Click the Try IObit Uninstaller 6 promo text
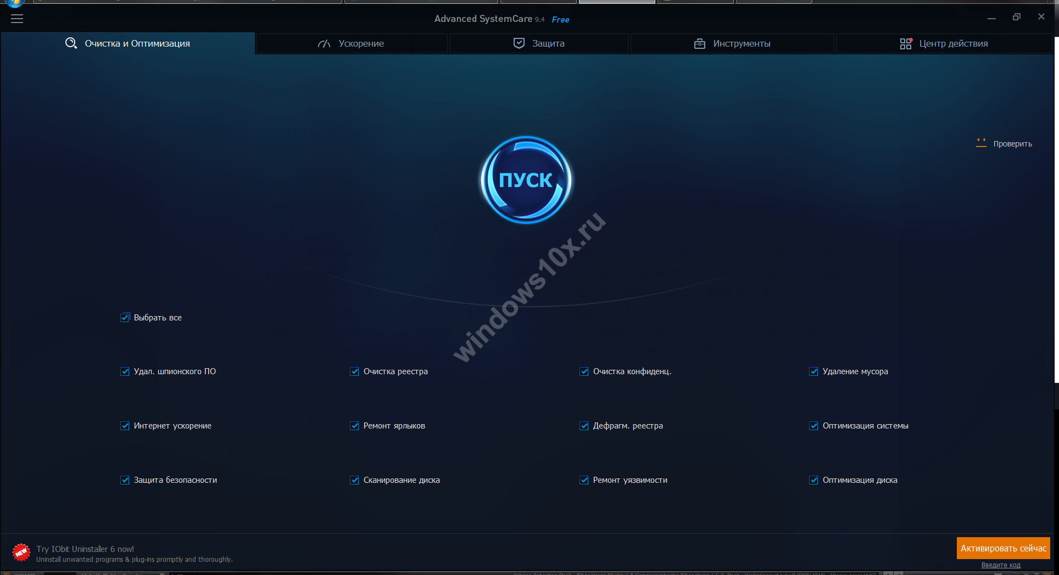 pos(85,549)
